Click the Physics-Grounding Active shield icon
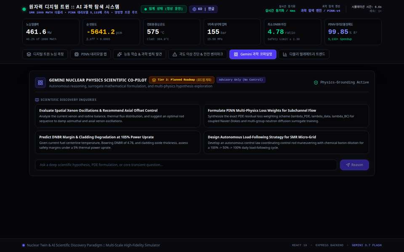The height and width of the screenshot is (252, 404). tap(316, 83)
